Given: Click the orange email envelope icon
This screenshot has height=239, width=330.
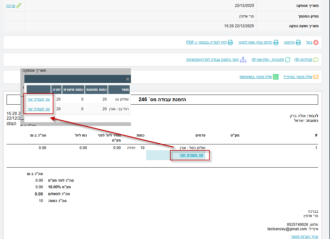Looking at the screenshot, I should (316, 77).
